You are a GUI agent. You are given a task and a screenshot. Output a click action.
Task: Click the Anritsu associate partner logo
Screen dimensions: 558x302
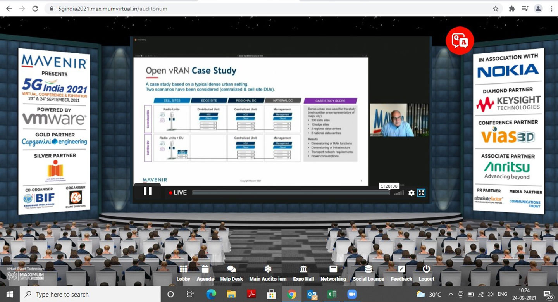[x=507, y=170]
